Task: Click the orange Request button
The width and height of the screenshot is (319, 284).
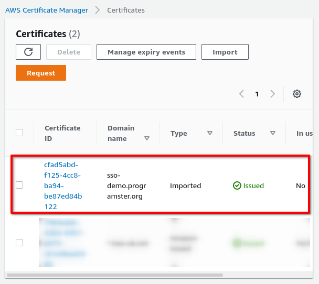Action: (41, 73)
